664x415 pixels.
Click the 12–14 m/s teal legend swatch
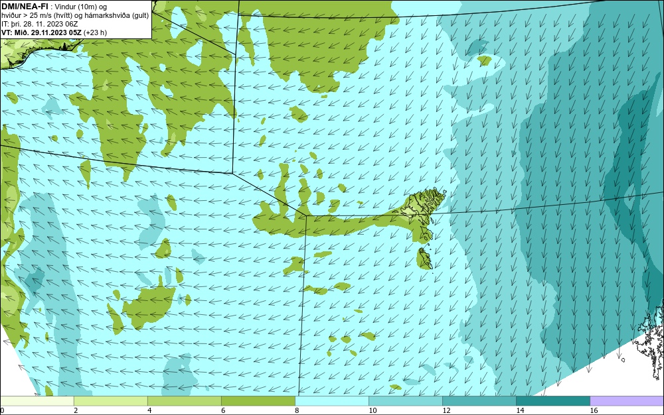tap(479, 400)
